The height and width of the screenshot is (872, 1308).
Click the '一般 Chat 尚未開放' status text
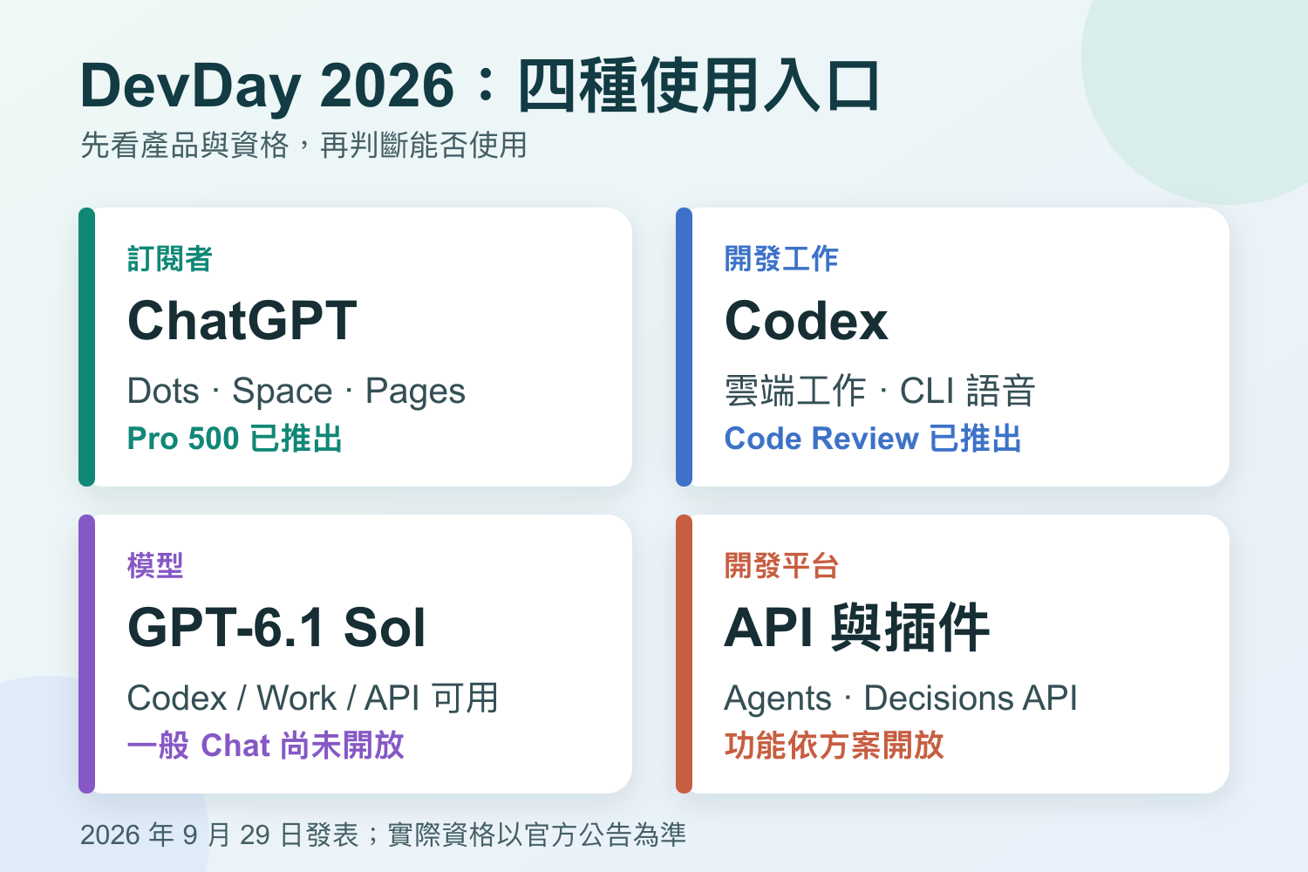click(x=266, y=746)
